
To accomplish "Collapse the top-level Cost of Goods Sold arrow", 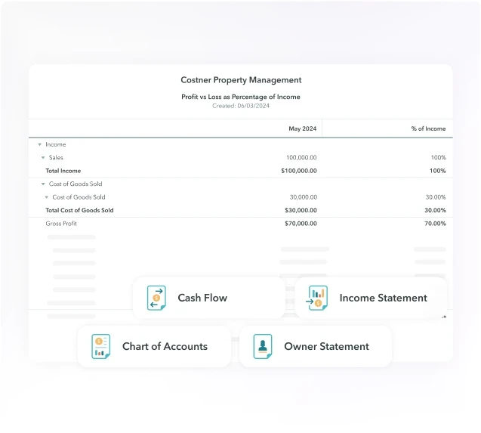I will tap(43, 184).
